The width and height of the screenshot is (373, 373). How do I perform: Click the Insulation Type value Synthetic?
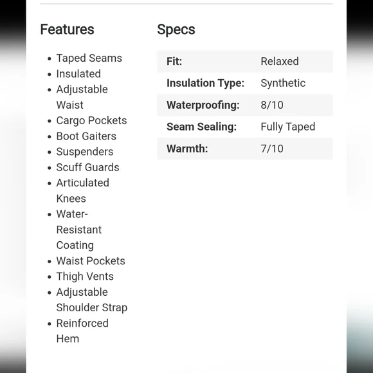(283, 83)
